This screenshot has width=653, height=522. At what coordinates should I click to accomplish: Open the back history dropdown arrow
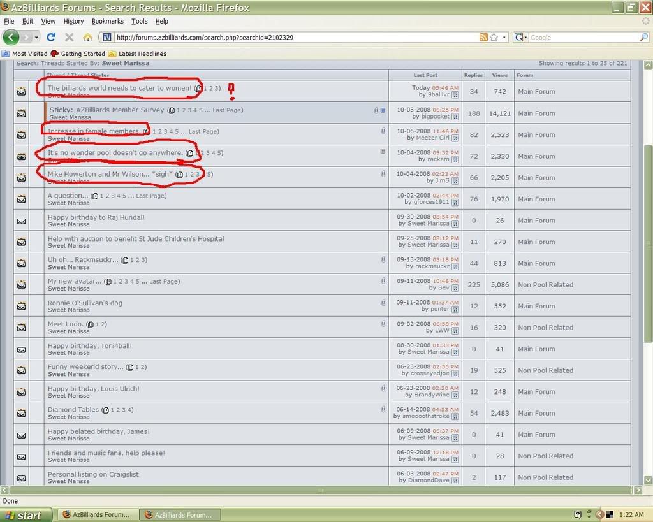pyautogui.click(x=35, y=37)
